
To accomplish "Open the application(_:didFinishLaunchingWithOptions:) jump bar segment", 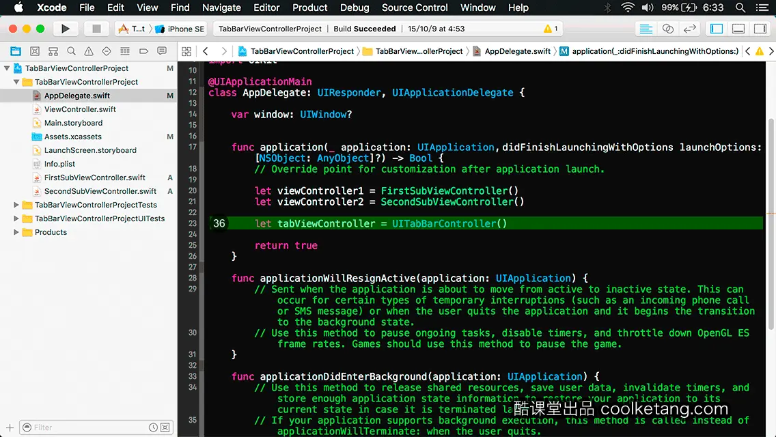I will click(649, 51).
